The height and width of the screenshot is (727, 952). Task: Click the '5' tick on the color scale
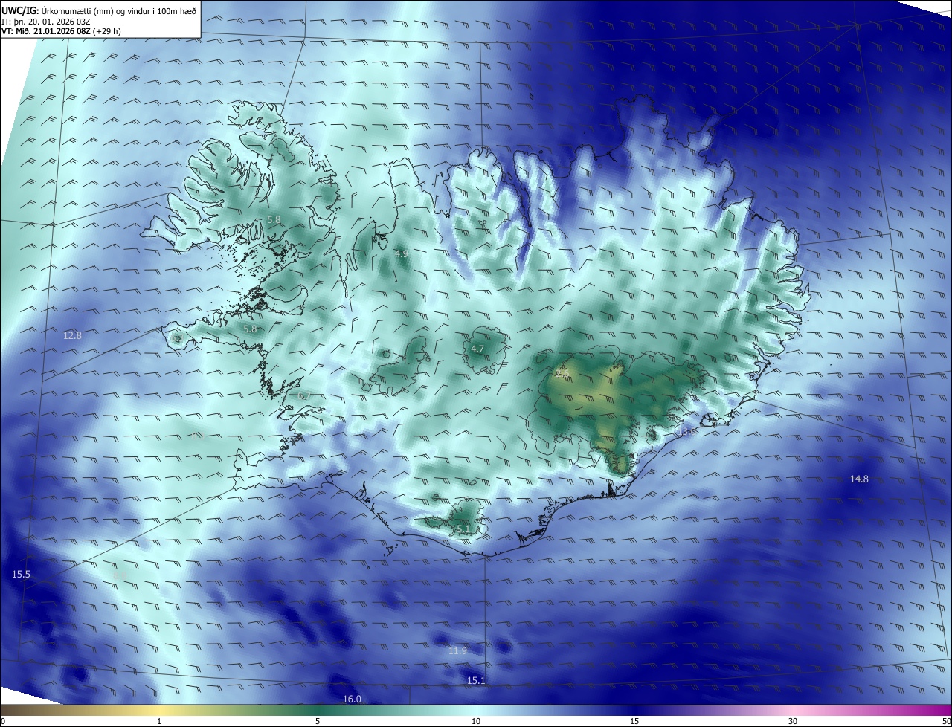point(318,721)
